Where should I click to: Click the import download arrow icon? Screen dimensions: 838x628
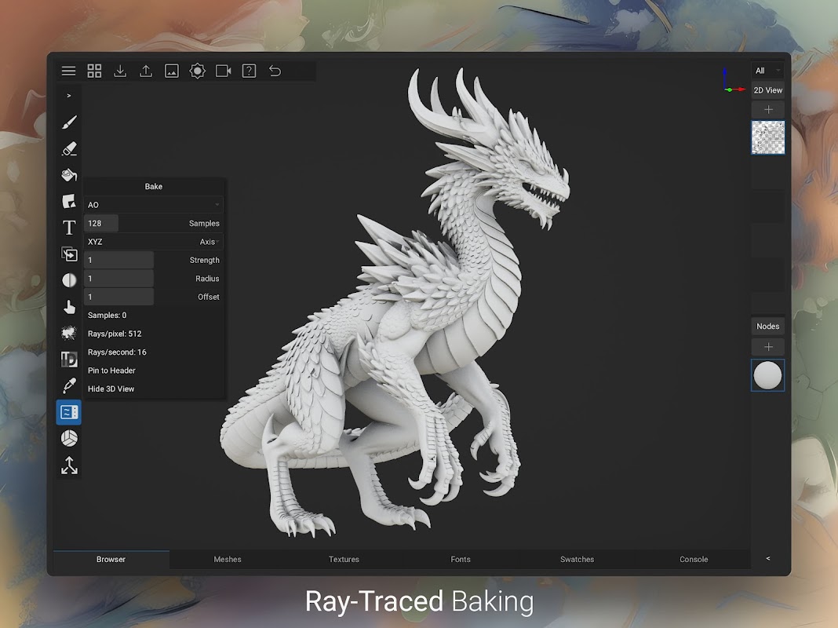(x=120, y=71)
